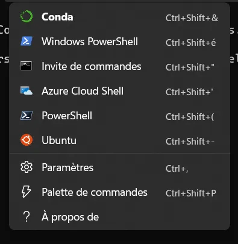This screenshot has width=238, height=244.
Task: Click the Azure Cloud Shell cloud icon
Action: (27, 90)
